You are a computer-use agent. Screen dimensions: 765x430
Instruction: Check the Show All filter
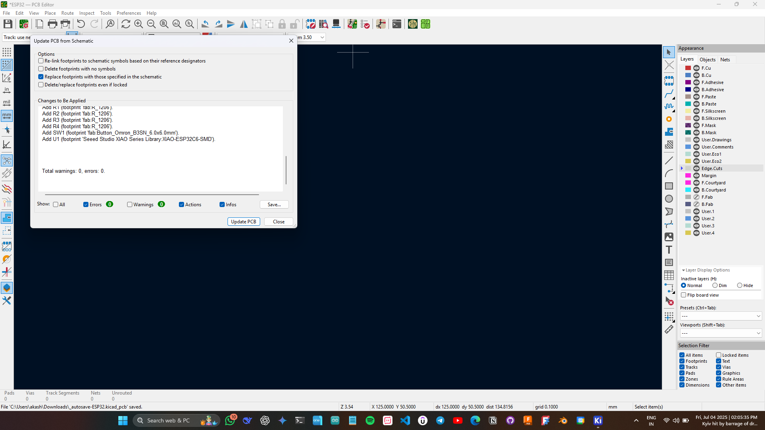pos(56,205)
